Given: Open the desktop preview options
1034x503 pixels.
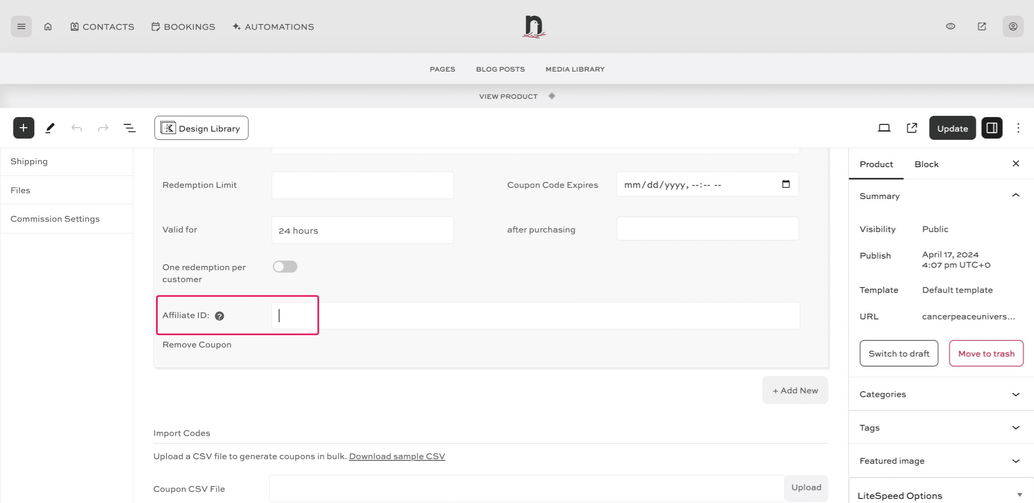Looking at the screenshot, I should 885,128.
